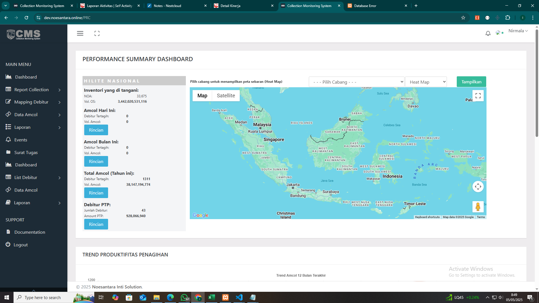Click the Tampilkan button
The image size is (539, 303).
[471, 82]
